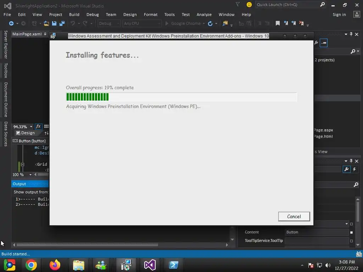
Task: Click the Content property value field
Action: [317, 232]
